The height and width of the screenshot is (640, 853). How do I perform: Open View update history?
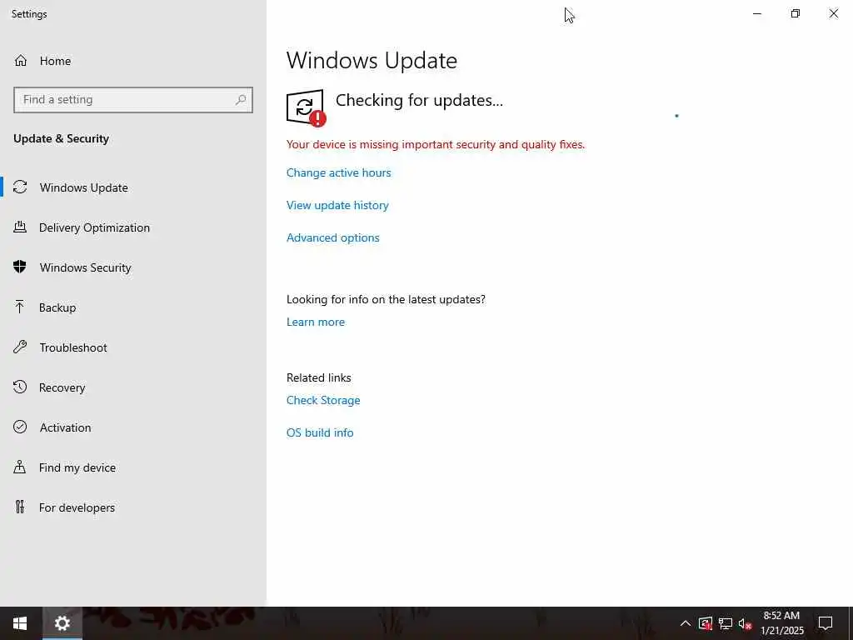point(337,205)
